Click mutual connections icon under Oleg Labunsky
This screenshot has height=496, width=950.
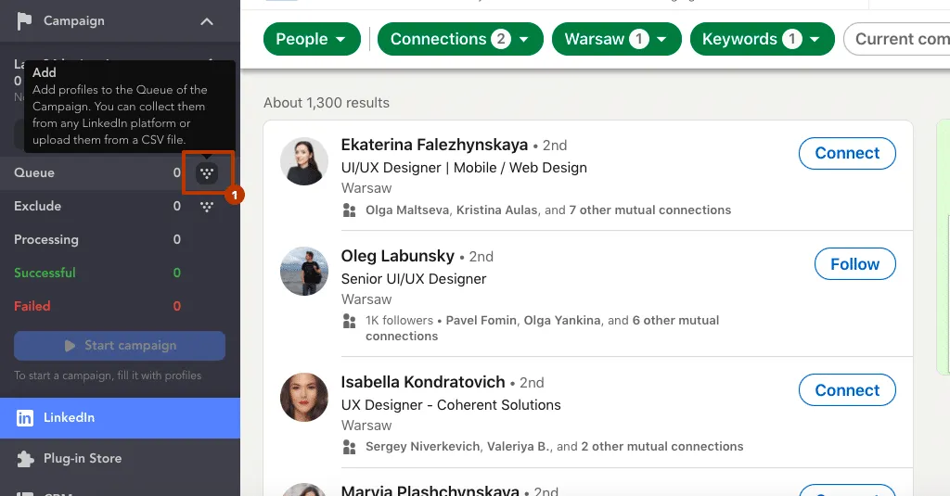point(350,321)
